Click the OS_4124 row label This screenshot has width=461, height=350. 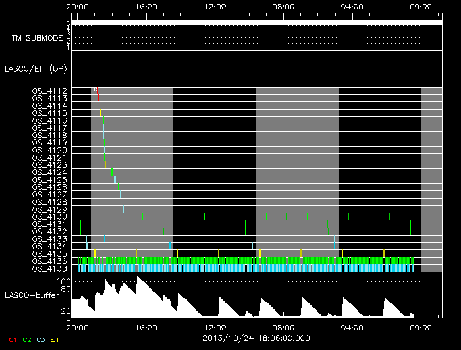tap(49, 172)
